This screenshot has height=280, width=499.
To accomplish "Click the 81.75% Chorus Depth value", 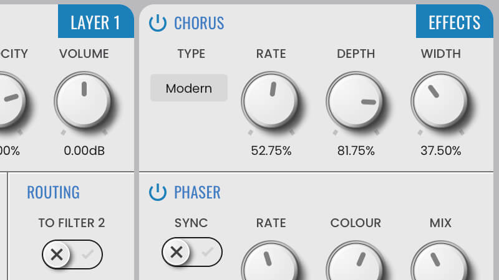I will tap(356, 151).
